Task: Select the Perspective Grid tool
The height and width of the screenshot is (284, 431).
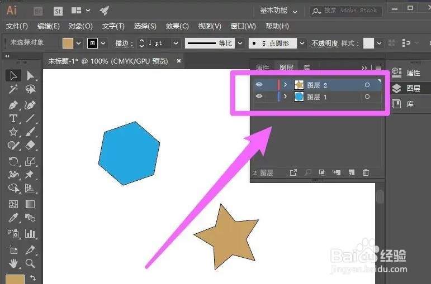Action: (30, 188)
